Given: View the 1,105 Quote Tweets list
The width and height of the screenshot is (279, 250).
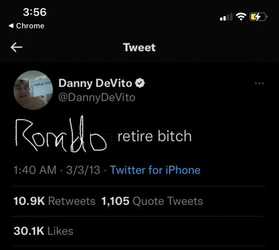Looking at the screenshot, I should (x=152, y=201).
